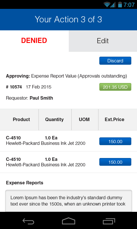Tap the Product column header

pos(21,119)
